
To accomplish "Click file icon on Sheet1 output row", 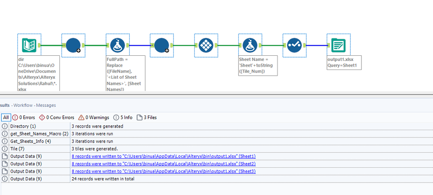I will tap(5, 156).
